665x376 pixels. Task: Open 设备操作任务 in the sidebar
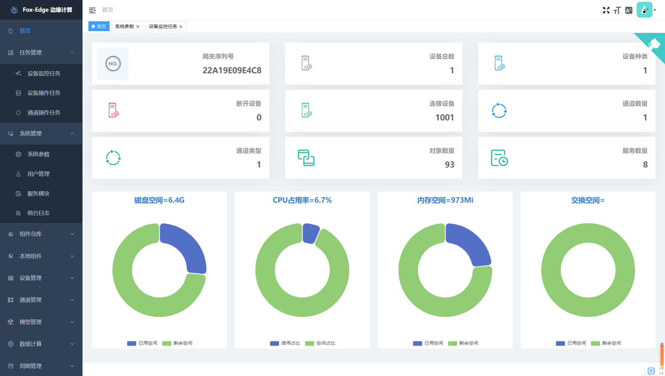click(41, 93)
